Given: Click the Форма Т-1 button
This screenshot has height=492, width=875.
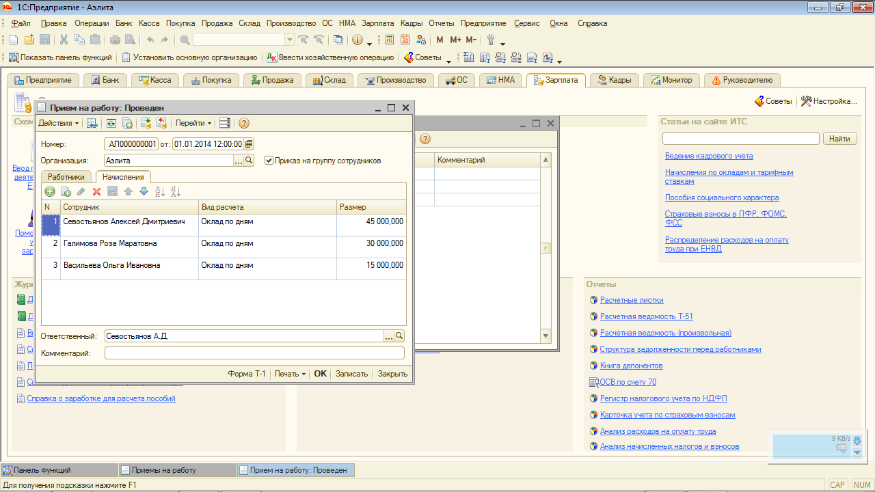Looking at the screenshot, I should (x=247, y=374).
